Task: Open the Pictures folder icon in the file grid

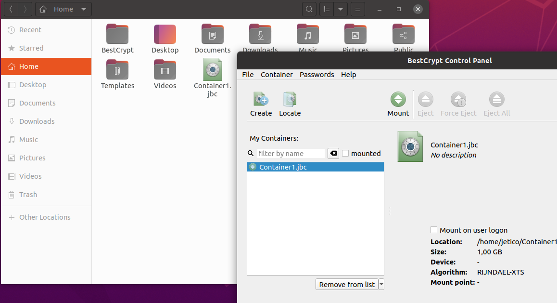Action: pos(355,34)
